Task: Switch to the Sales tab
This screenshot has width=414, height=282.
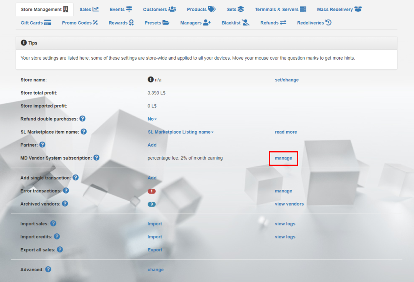Action: [x=89, y=9]
